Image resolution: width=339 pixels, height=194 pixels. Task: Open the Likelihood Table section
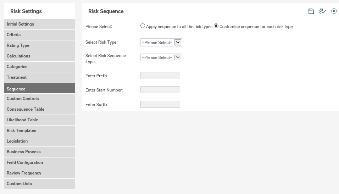click(x=39, y=120)
